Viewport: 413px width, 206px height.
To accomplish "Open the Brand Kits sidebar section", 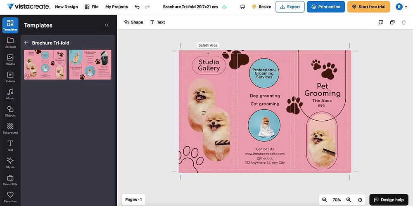I will [10, 180].
